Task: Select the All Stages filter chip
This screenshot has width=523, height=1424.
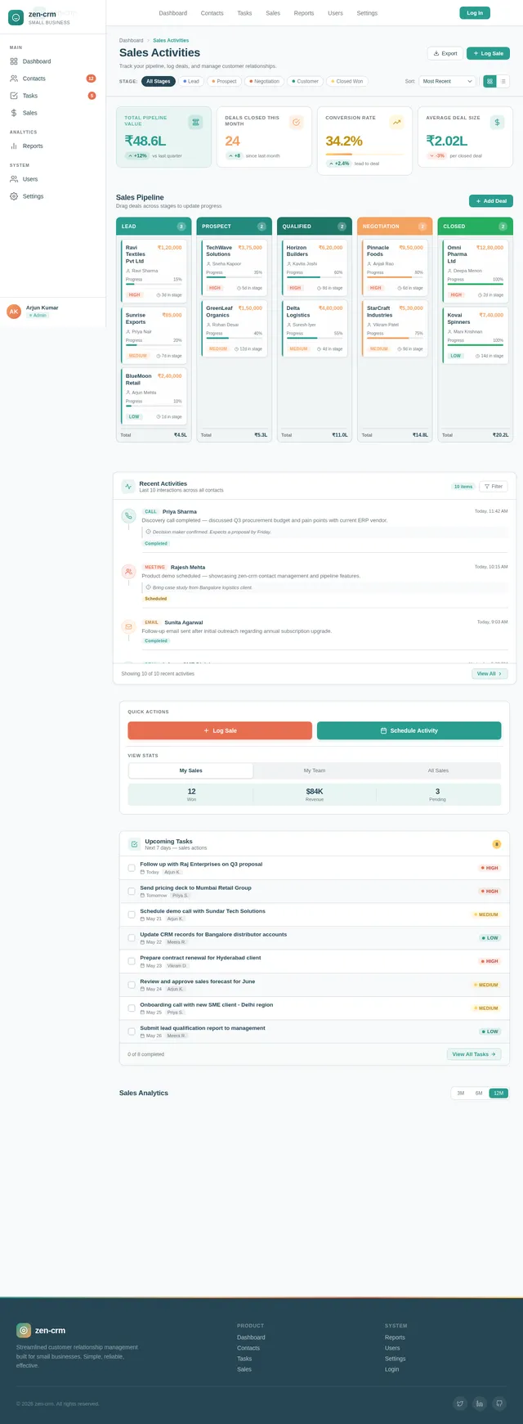Action: pyautogui.click(x=159, y=81)
